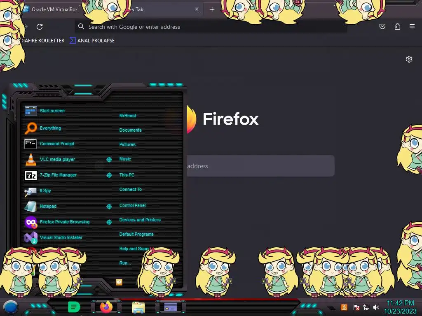Open the Save to Pocket button
Image resolution: width=422 pixels, height=316 pixels.
coord(382,26)
